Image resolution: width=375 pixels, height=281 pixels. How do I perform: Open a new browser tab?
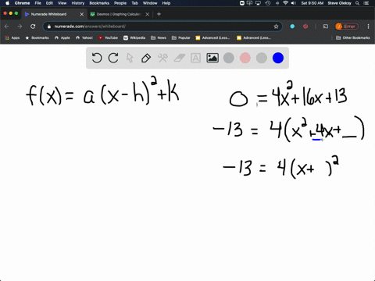(x=159, y=14)
